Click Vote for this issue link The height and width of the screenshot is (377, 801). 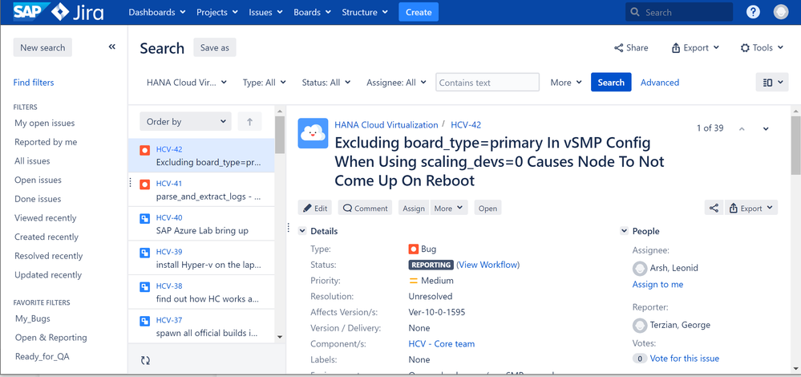685,358
